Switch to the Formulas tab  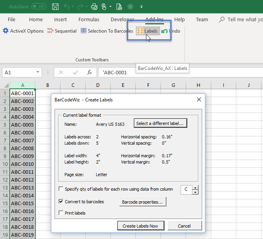(x=89, y=20)
